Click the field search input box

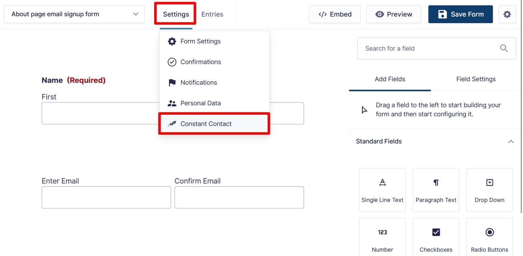pyautogui.click(x=426, y=48)
